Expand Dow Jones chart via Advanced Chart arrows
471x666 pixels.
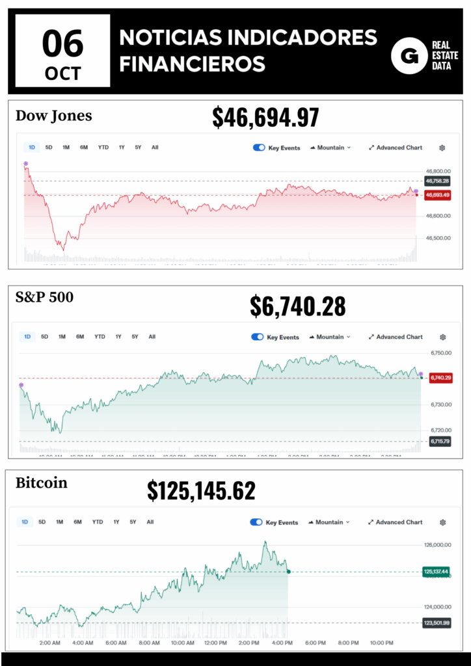click(x=371, y=148)
